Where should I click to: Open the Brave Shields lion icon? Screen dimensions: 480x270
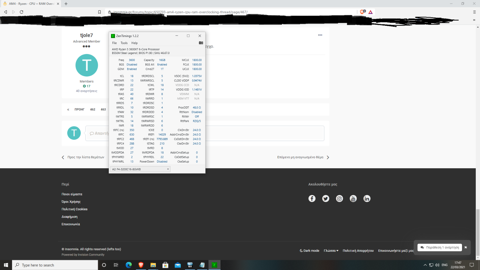click(x=362, y=12)
